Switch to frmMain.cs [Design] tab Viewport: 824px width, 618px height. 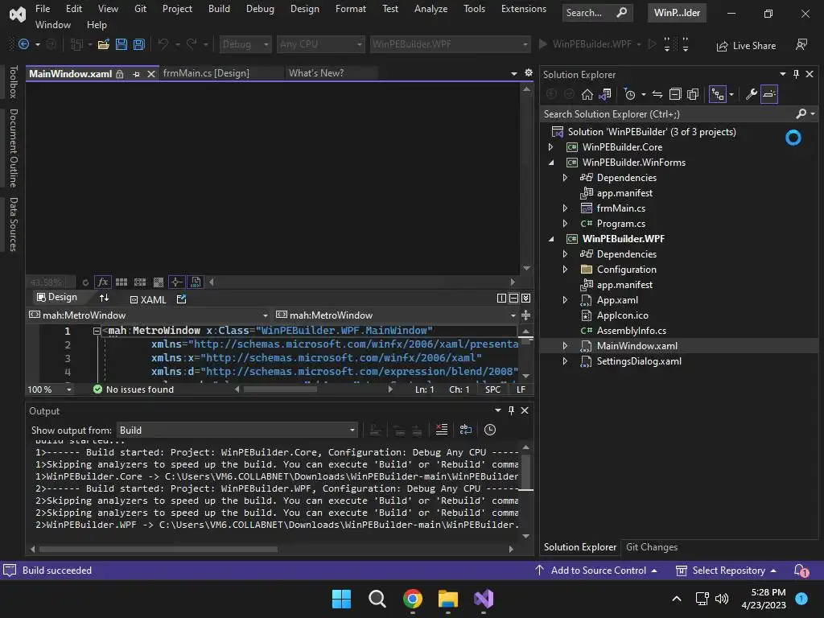click(206, 73)
